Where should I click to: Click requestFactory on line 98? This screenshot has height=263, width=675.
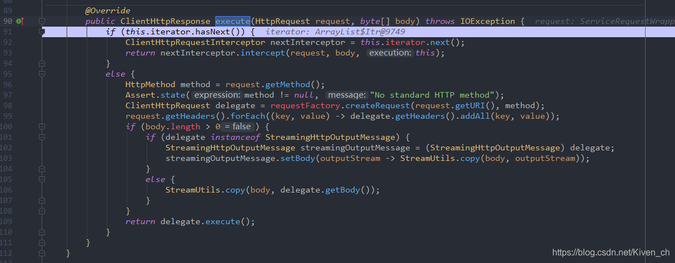pyautogui.click(x=305, y=105)
